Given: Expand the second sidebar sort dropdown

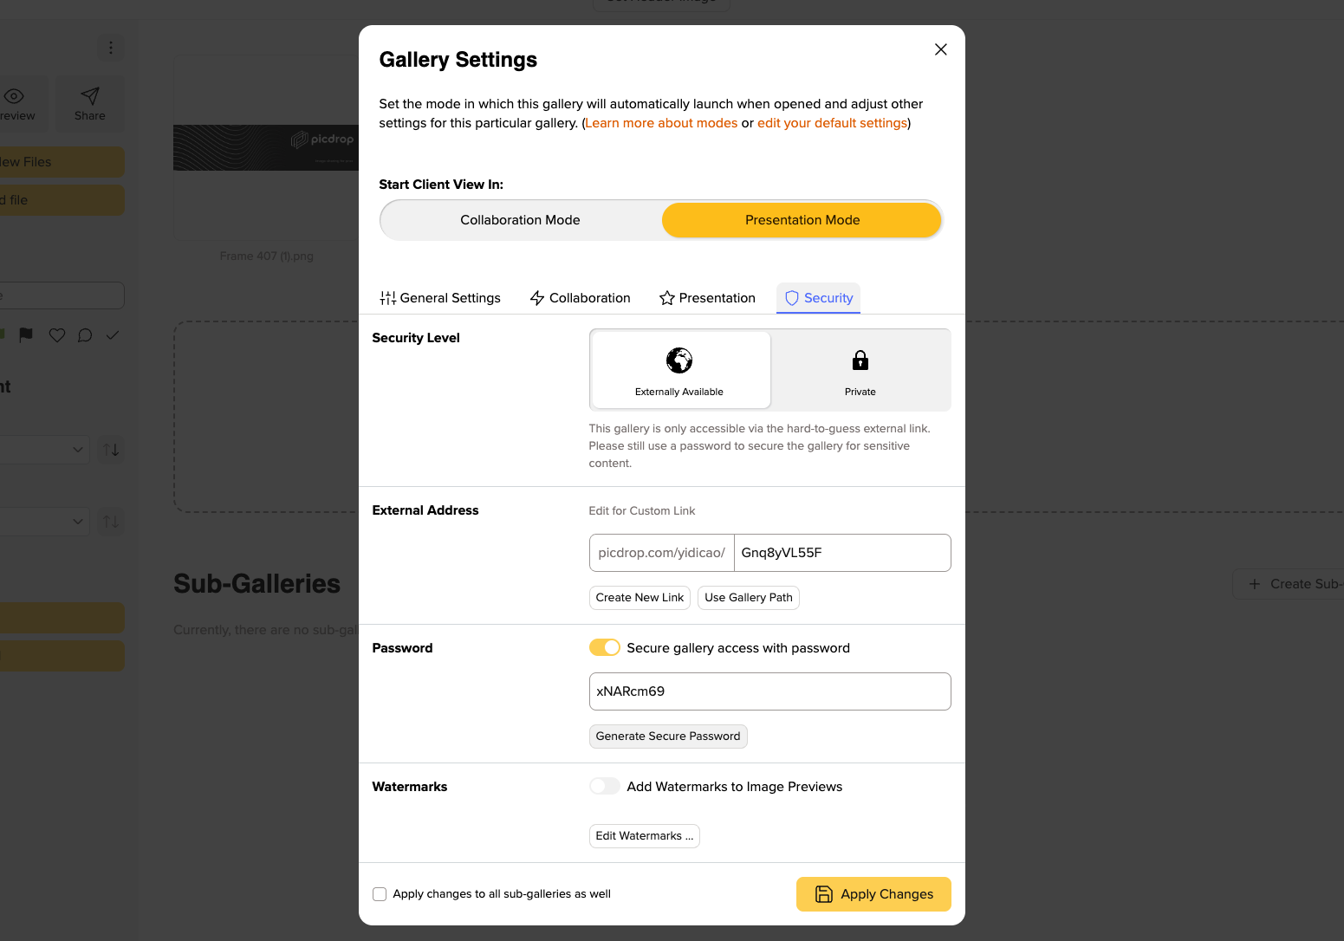Looking at the screenshot, I should [x=43, y=522].
